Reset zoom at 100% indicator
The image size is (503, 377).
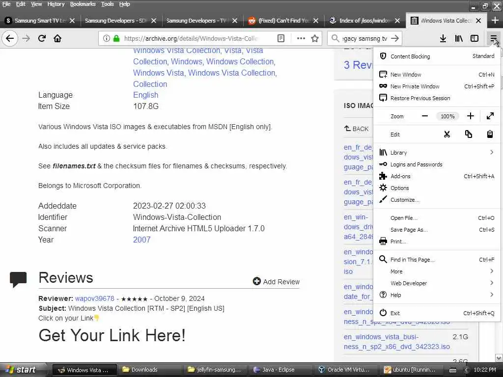447,116
